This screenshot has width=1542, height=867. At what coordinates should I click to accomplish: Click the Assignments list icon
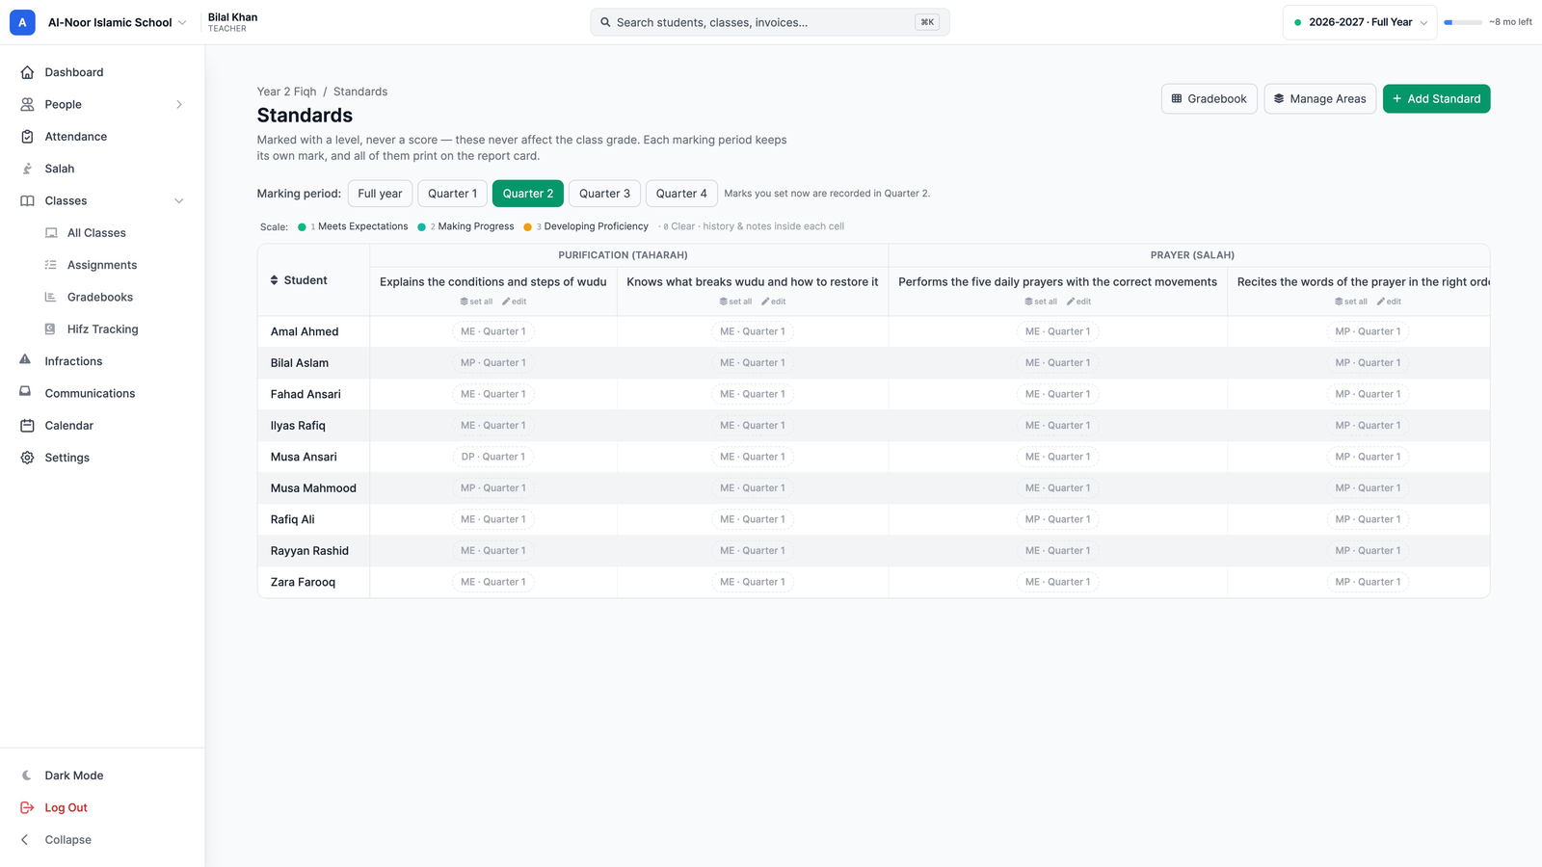coord(50,265)
